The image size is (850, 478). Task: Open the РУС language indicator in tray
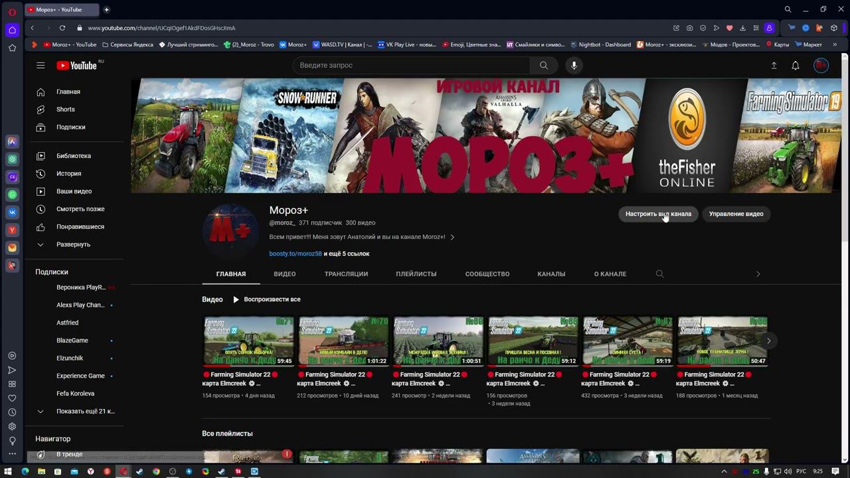[x=801, y=471]
